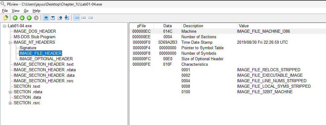This screenshot has width=326, height=125.
Task: Expand the SECTION .rsrc node
Action: pyautogui.click(x=10, y=103)
